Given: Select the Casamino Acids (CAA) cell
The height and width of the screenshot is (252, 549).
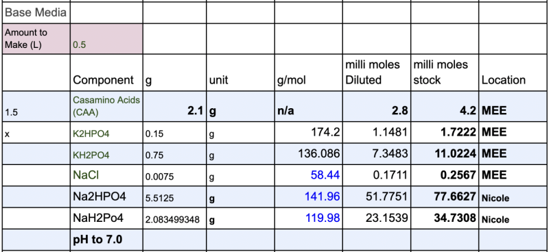Looking at the screenshot, I should [x=106, y=107].
